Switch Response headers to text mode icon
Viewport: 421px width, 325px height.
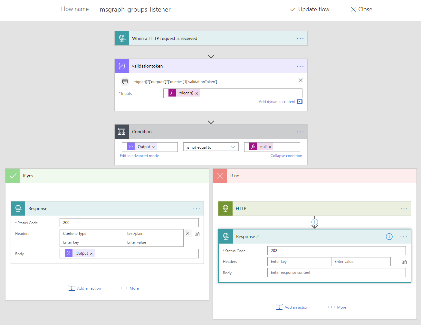coord(197,234)
